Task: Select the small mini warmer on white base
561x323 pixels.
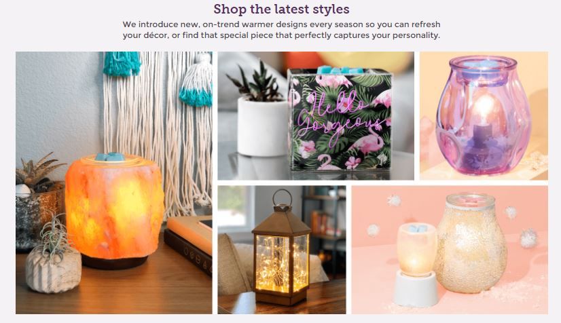Action: [x=416, y=265]
